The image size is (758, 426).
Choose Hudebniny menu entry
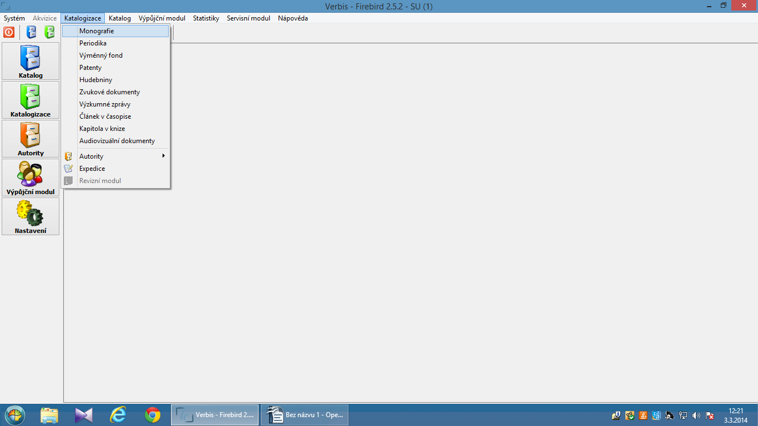pos(115,80)
